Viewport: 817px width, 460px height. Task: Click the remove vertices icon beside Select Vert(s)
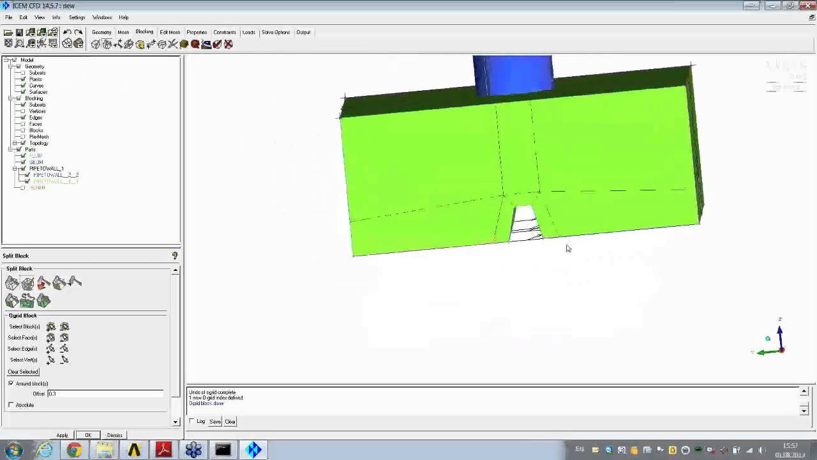tap(64, 360)
